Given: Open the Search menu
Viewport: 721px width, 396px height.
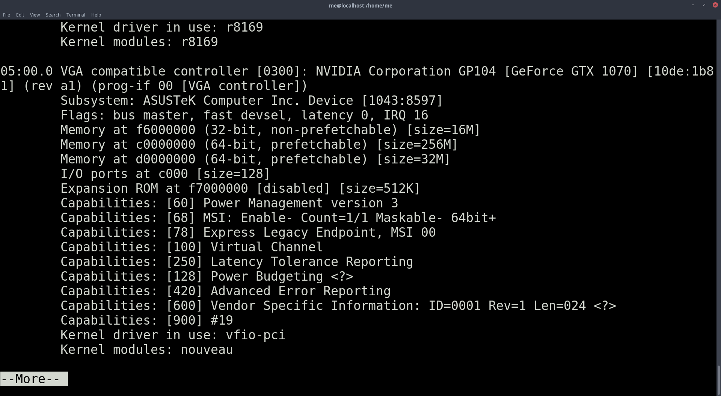Looking at the screenshot, I should click(53, 15).
